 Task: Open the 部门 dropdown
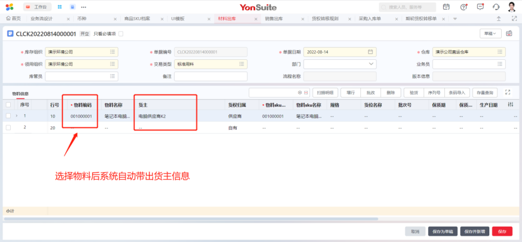coord(372,64)
